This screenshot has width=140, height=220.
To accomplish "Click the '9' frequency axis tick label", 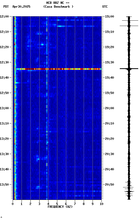I will click(93, 204).
